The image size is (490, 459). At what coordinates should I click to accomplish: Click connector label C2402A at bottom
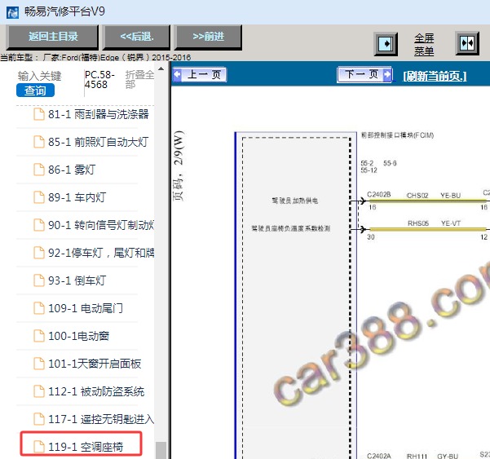pyautogui.click(x=379, y=456)
